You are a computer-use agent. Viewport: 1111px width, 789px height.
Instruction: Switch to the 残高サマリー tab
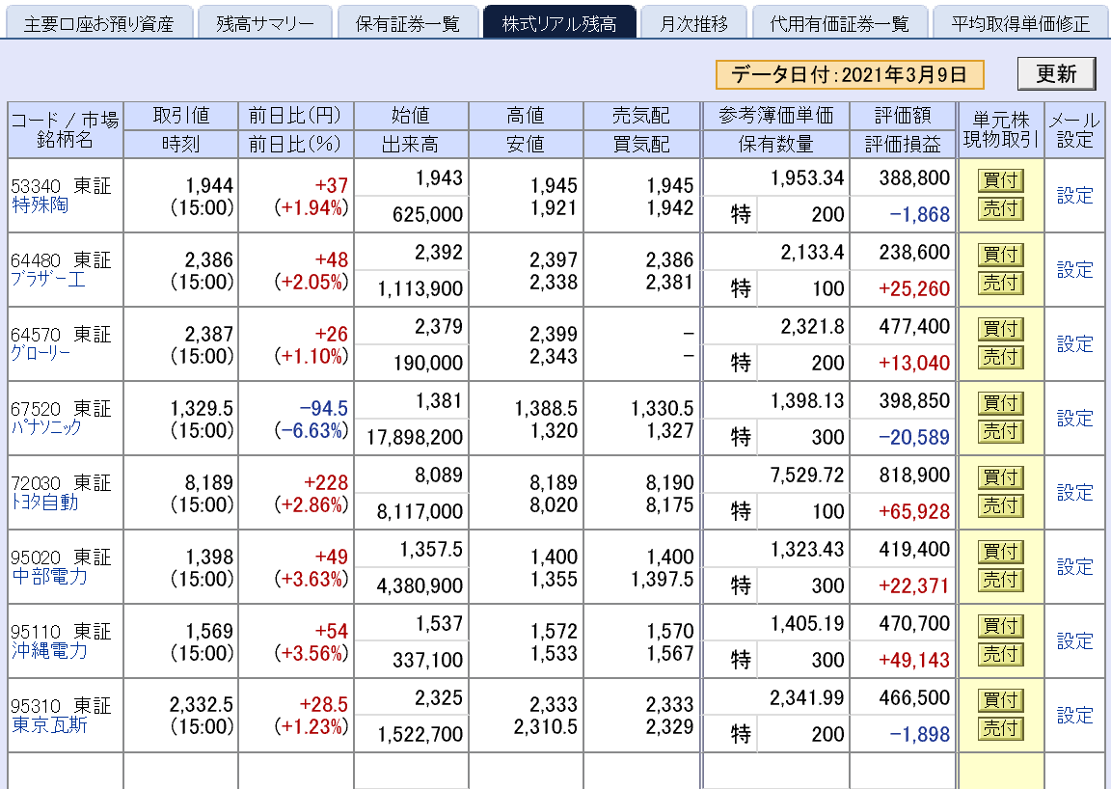click(265, 23)
